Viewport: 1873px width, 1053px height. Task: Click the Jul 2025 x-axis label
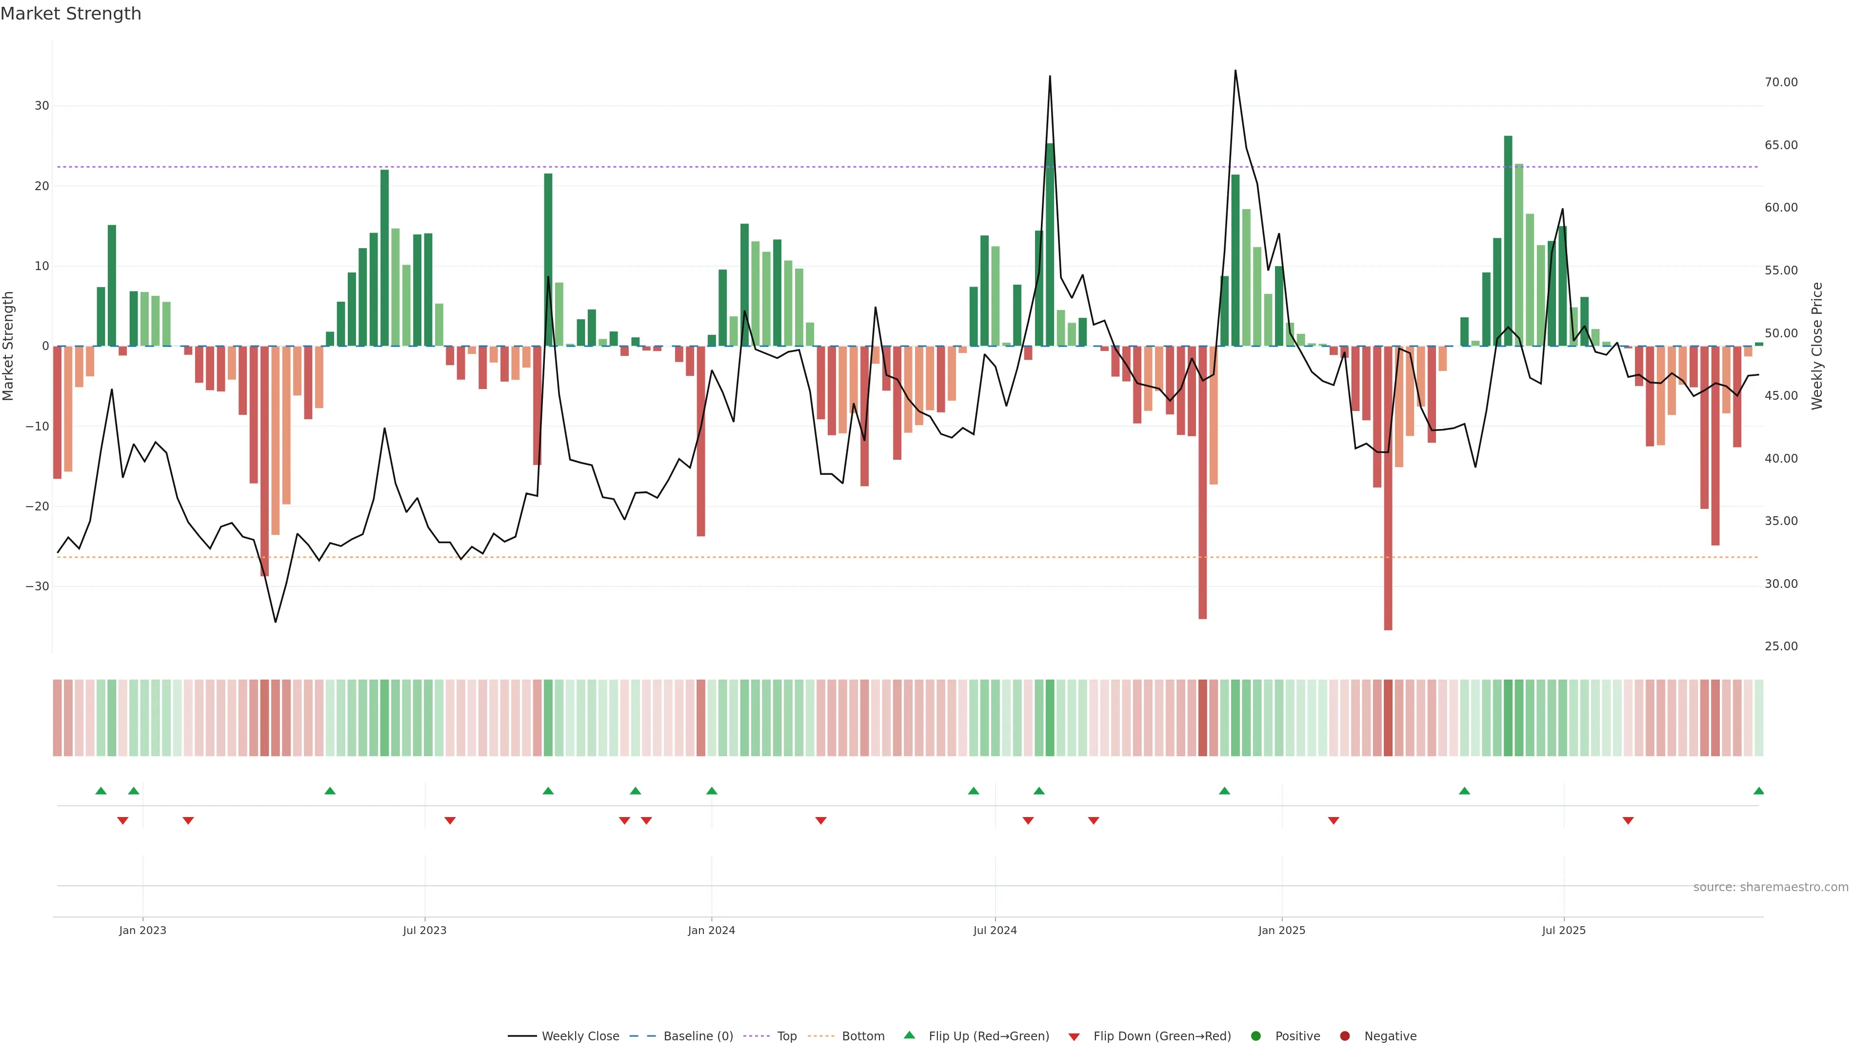1563,930
